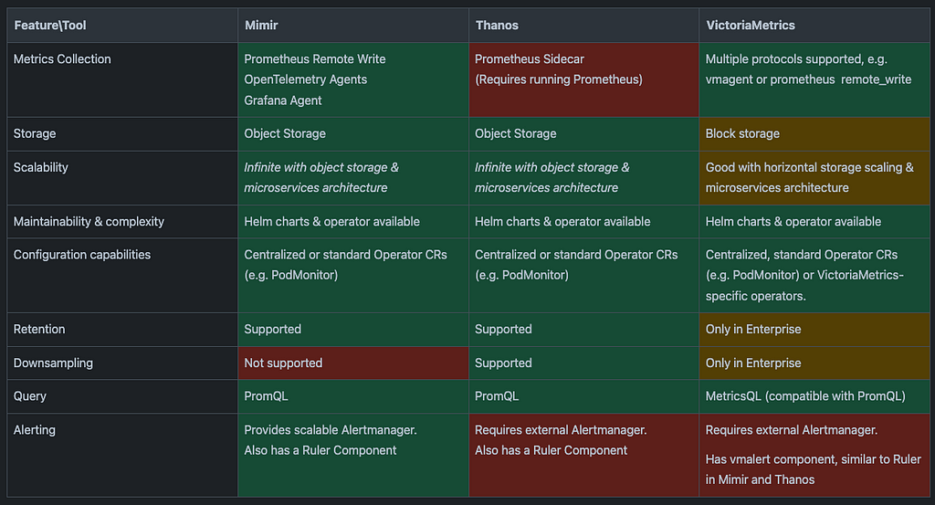Image resolution: width=935 pixels, height=505 pixels.
Task: Click the Metrics Collection row label
Action: [x=122, y=79]
